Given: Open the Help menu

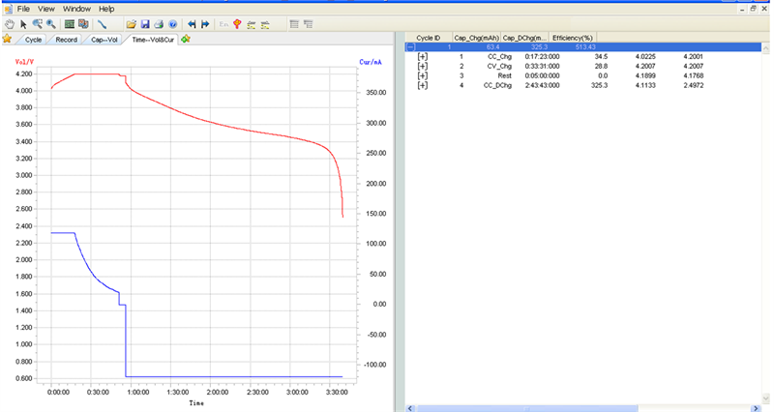Looking at the screenshot, I should (x=106, y=9).
